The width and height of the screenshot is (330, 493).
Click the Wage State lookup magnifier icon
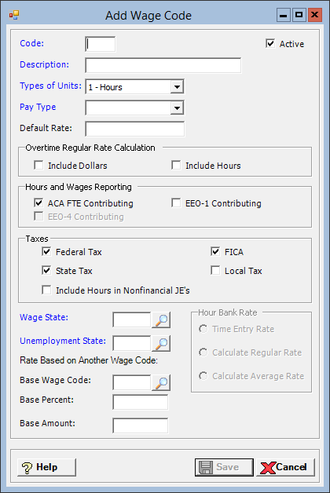coord(161,320)
